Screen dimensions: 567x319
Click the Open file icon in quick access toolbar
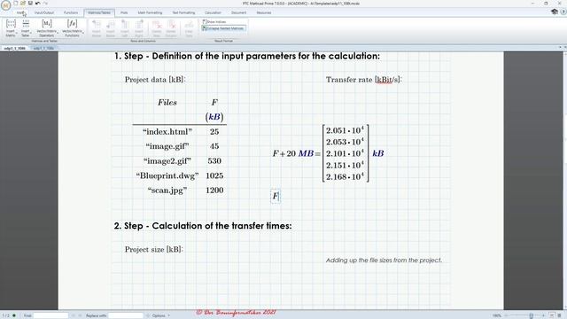23,3
